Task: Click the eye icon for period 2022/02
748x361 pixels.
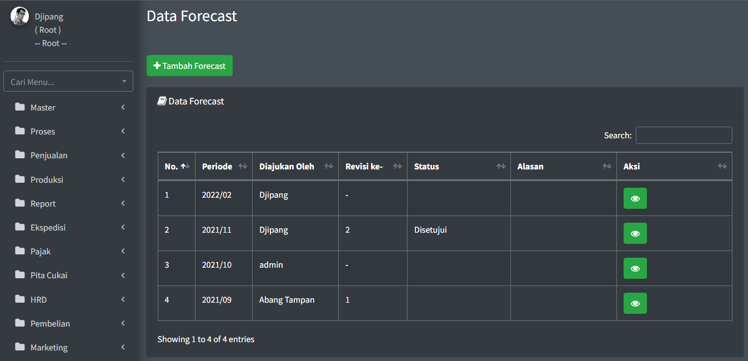Action: (635, 198)
